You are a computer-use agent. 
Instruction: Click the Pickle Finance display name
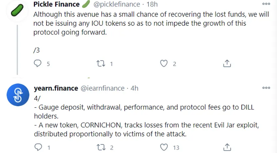tap(57, 4)
